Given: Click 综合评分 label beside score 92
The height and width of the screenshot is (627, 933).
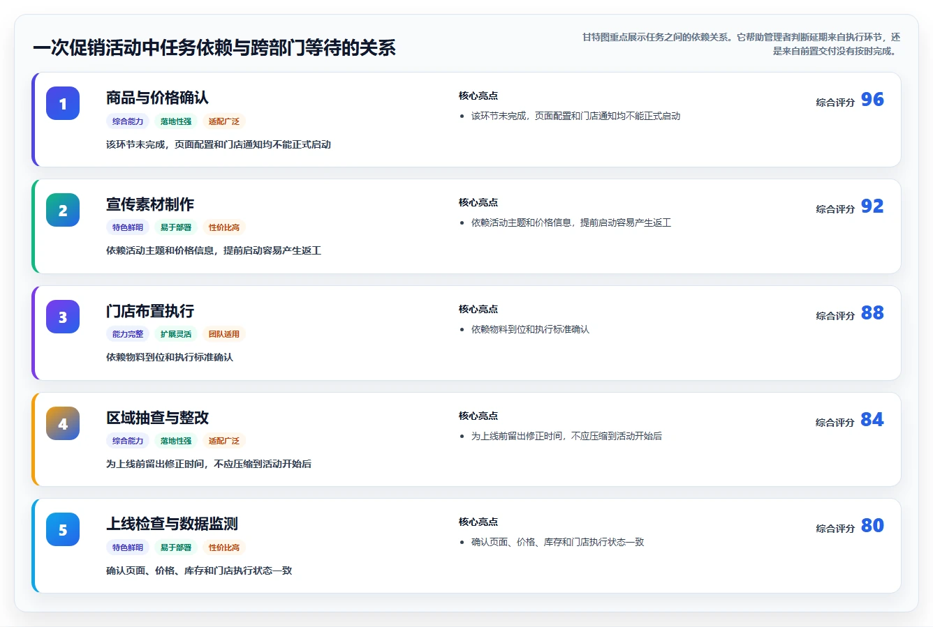Looking at the screenshot, I should click(835, 209).
